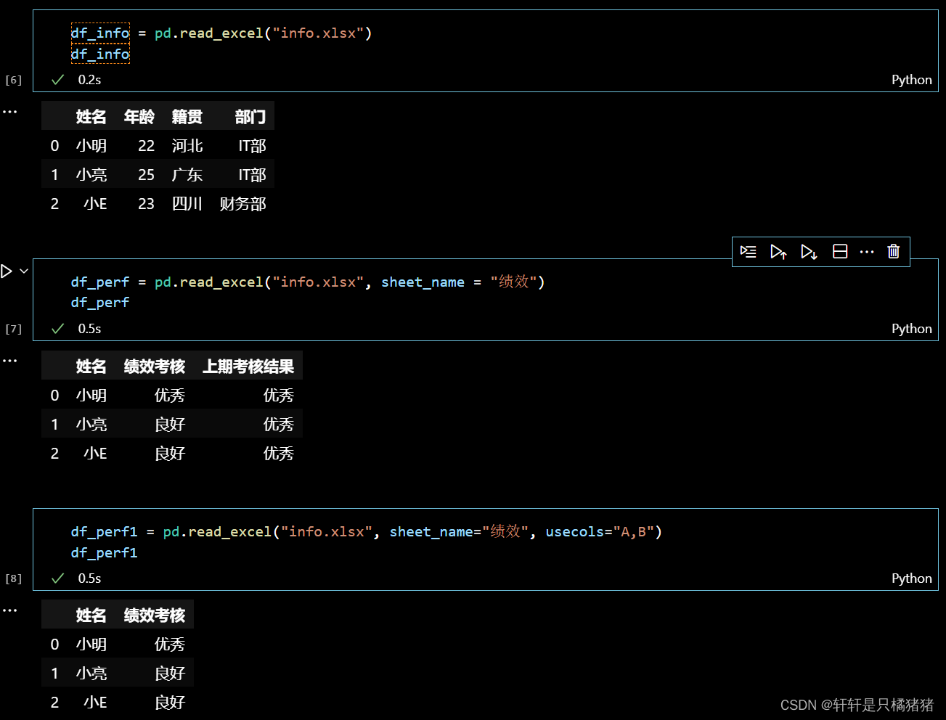The height and width of the screenshot is (720, 946).
Task: Select age value 25
Action: (x=147, y=175)
